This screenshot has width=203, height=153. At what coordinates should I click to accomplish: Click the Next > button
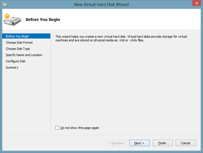pos(139,143)
